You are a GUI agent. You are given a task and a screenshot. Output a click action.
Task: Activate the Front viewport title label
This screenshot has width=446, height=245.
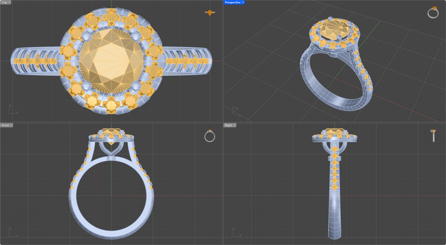coord(5,125)
